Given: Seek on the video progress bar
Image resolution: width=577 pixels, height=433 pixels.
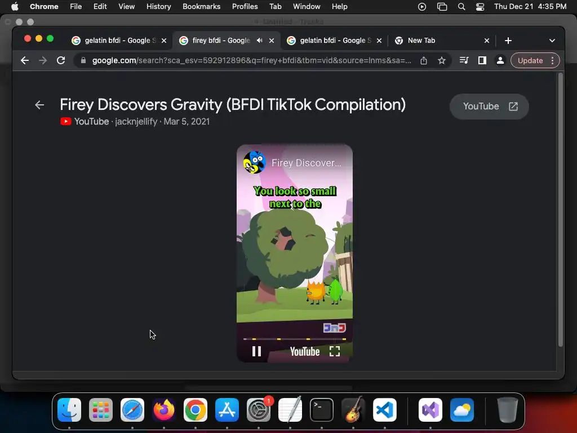Looking at the screenshot, I should coord(294,339).
